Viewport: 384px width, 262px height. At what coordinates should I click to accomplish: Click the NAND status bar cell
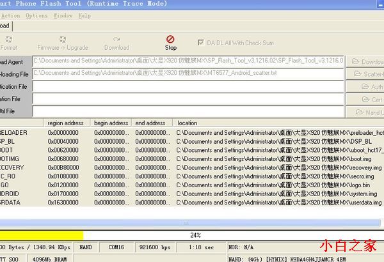[86, 247]
